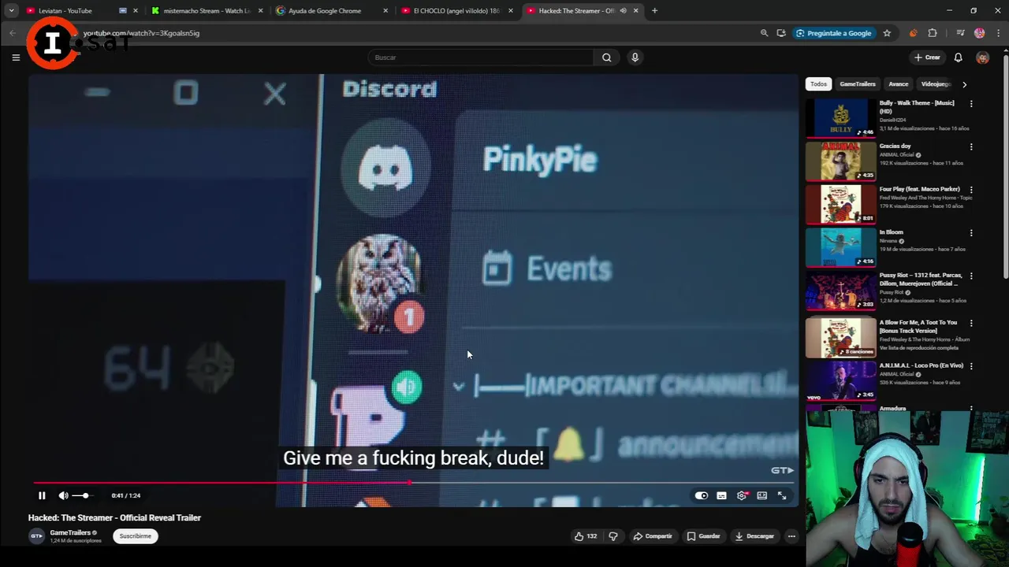Open the GameTrailers channel name link
1009x567 pixels.
[x=70, y=532]
